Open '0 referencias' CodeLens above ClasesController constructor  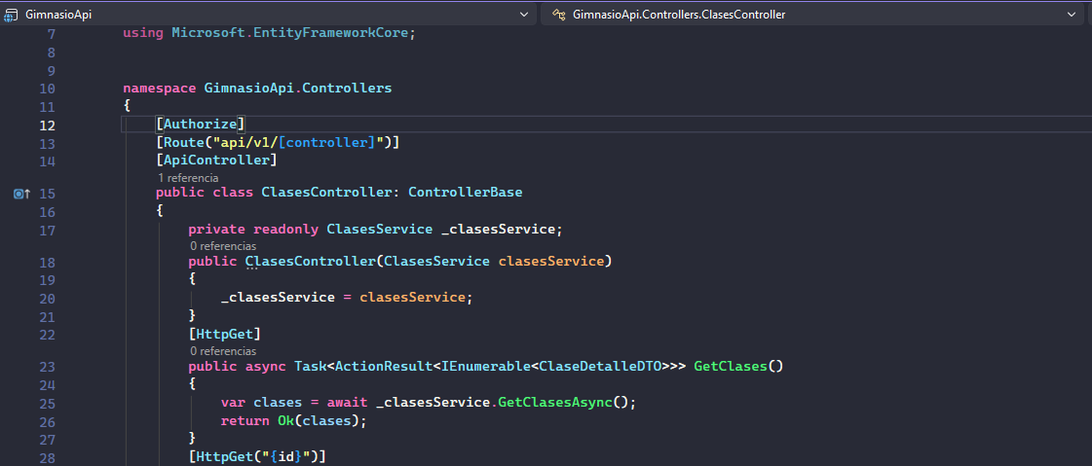[223, 246]
